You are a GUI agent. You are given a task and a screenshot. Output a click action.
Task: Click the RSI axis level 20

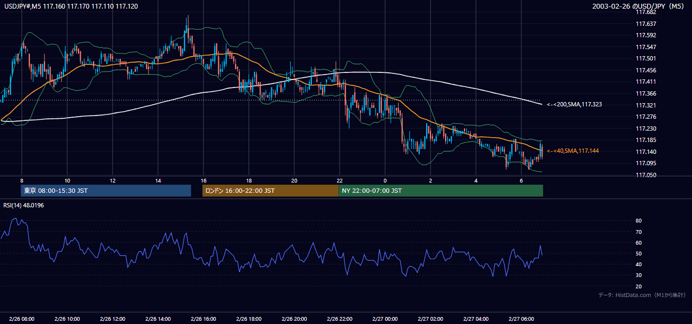click(638, 286)
